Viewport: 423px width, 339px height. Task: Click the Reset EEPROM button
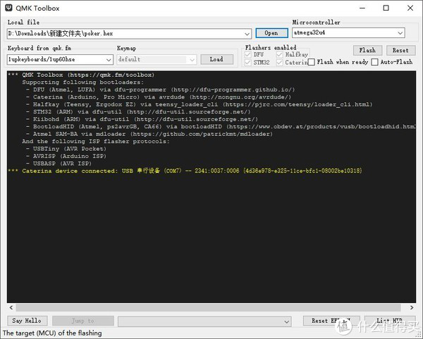(331, 321)
